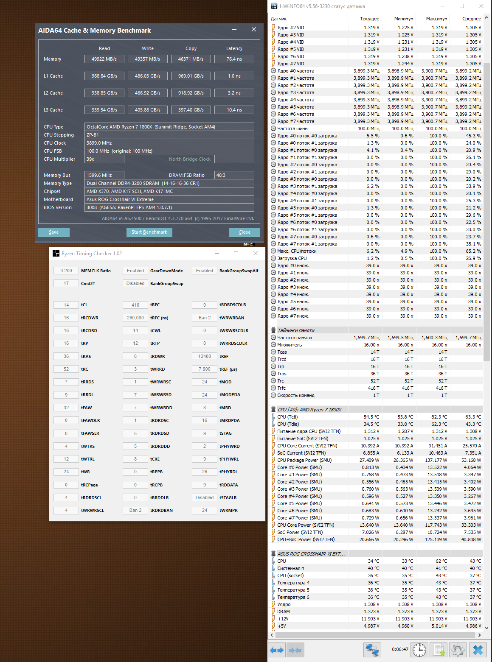
Task: Select the Питание SoC (SVI2 TFN) sensor row
Action: pyautogui.click(x=377, y=438)
